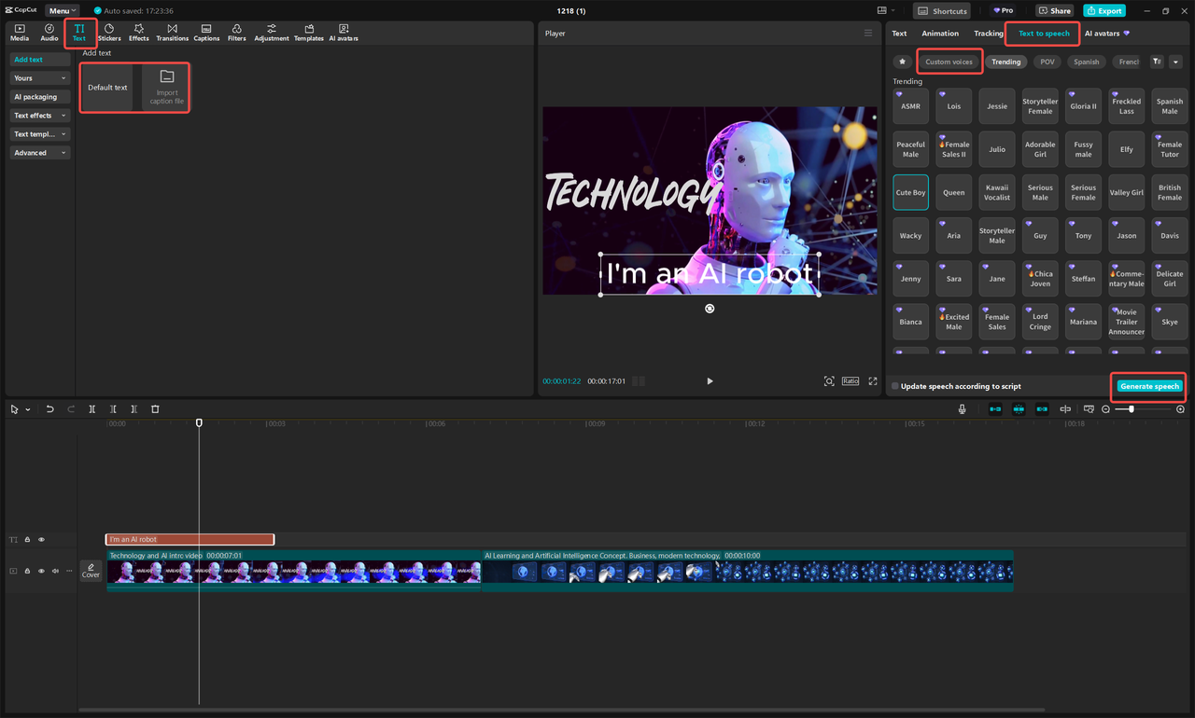The image size is (1195, 718).
Task: Expand the Yours text category
Action: click(x=40, y=78)
